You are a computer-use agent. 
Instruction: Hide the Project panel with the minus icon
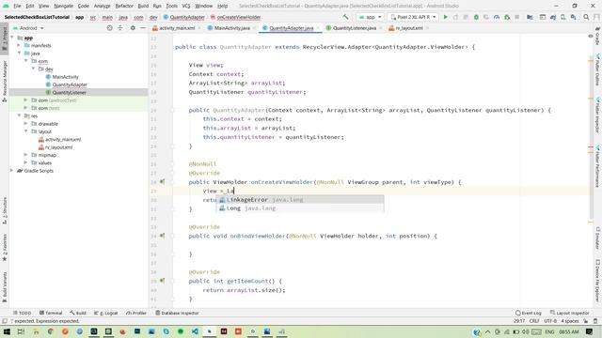click(x=142, y=28)
